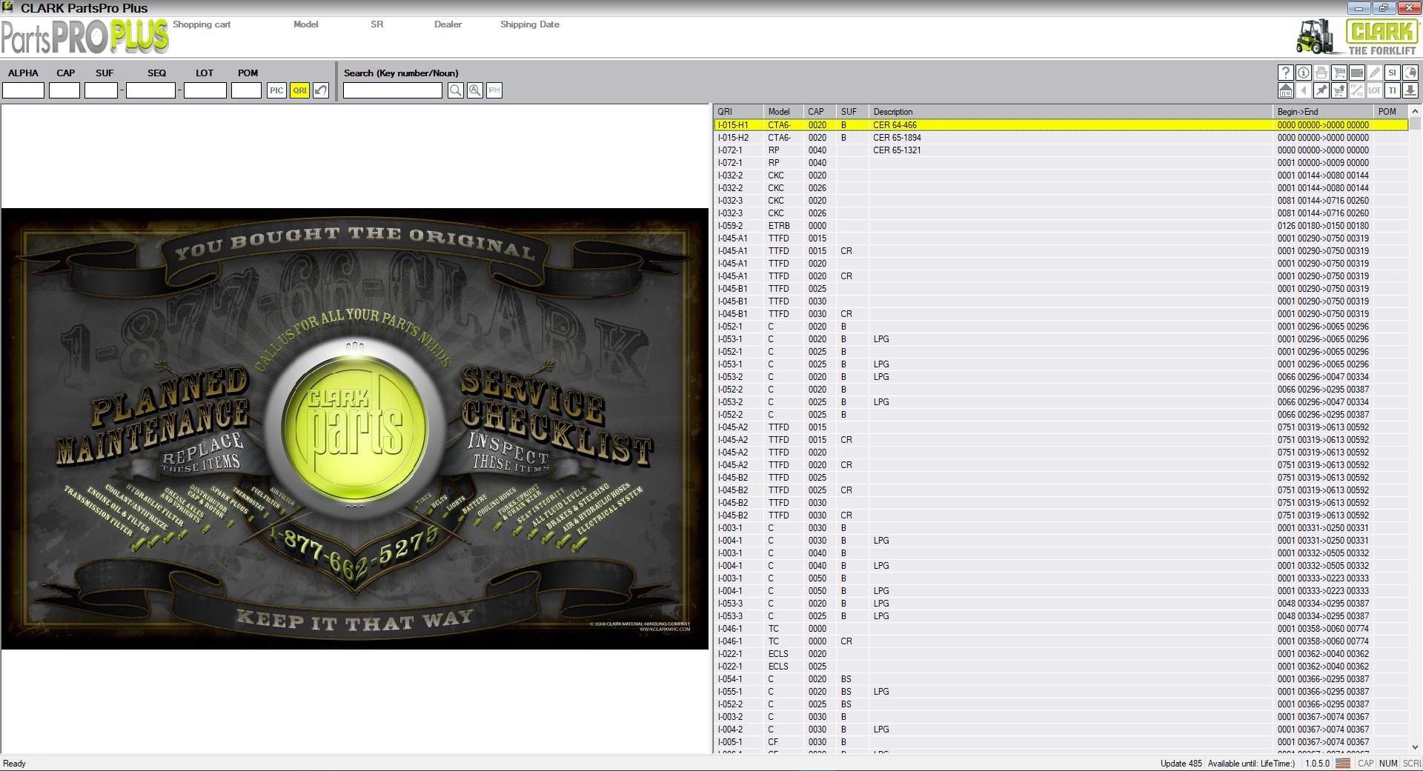The width and height of the screenshot is (1423, 771).
Task: Click scrollbar down arrow of parts list
Action: pos(1415,747)
